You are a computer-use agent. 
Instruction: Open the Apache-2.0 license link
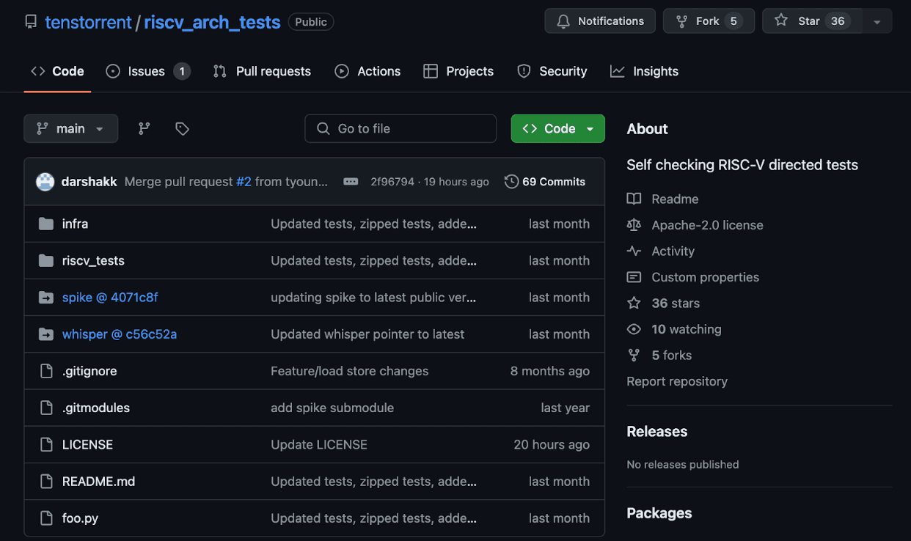pyautogui.click(x=707, y=225)
